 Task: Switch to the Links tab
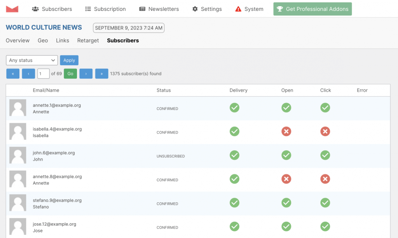pyautogui.click(x=63, y=40)
